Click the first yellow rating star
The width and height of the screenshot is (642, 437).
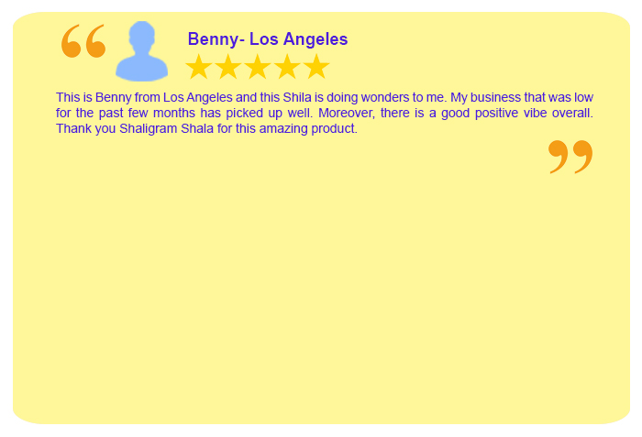tap(199, 66)
